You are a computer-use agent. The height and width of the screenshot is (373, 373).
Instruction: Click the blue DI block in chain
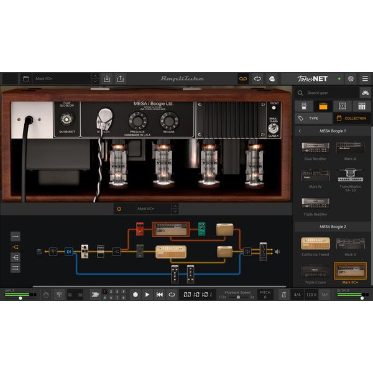[69, 252]
